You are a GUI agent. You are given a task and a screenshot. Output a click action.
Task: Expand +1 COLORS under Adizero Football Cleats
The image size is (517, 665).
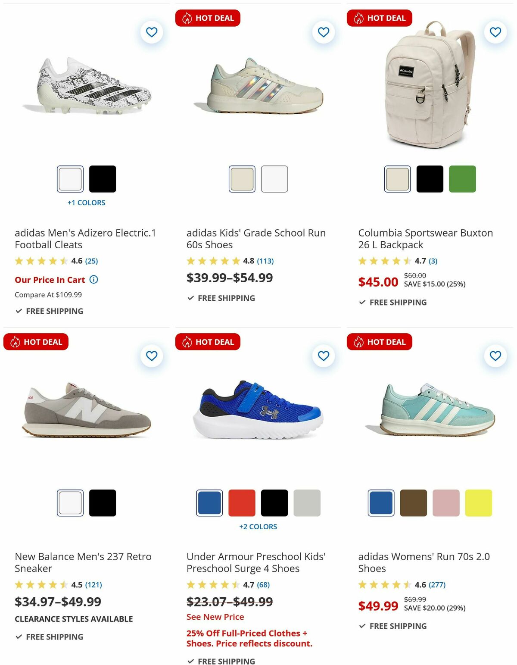click(x=87, y=202)
